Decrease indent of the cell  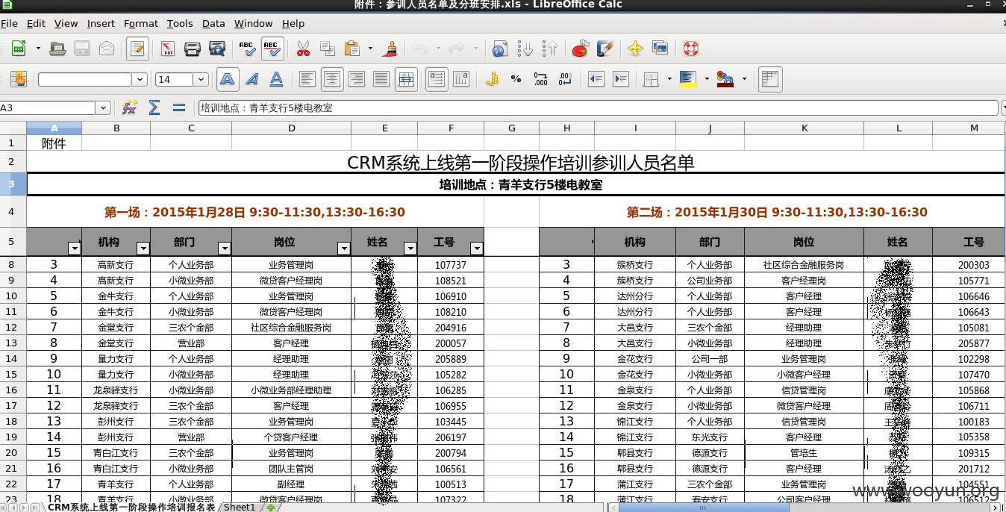[596, 79]
